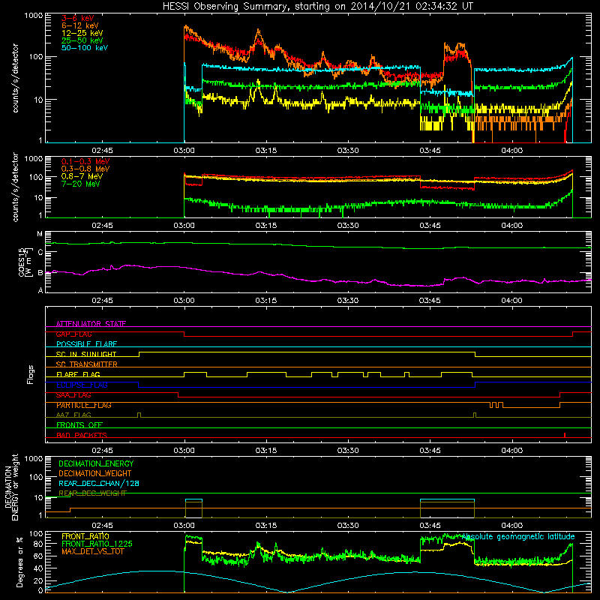Click the BAD_PACKETS flag label
Screen dimensions: 600x600
82,435
